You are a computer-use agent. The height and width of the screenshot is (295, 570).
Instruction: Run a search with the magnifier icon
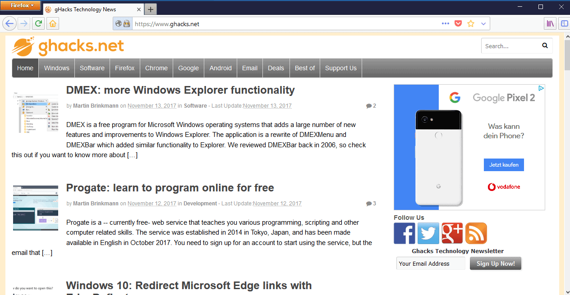coord(544,45)
